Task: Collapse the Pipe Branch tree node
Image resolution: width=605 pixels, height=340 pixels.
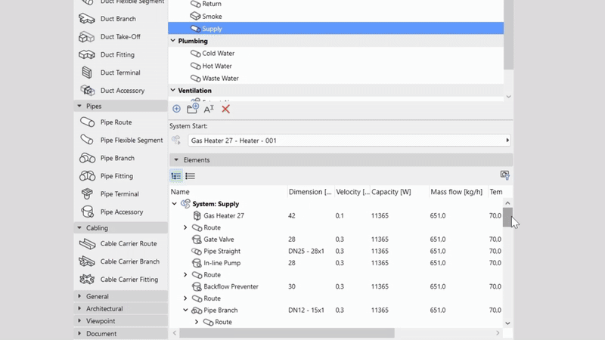Action: pyautogui.click(x=186, y=310)
